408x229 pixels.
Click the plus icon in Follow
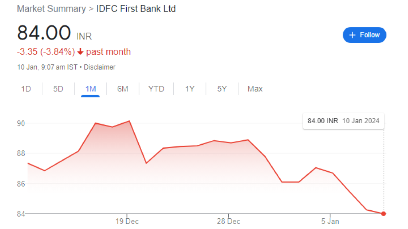point(352,35)
